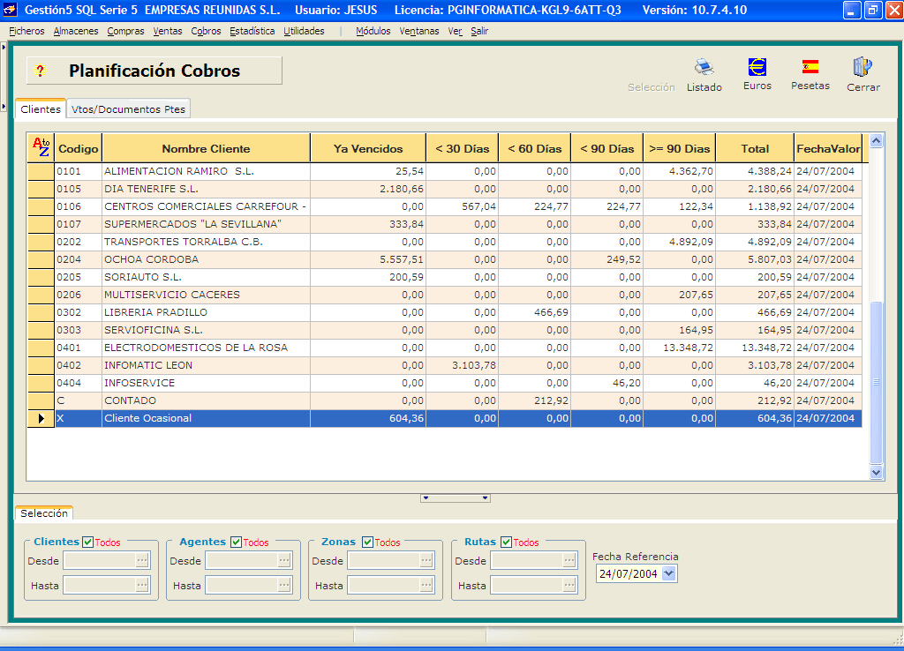Click the Total column header
The image size is (904, 651).
(x=754, y=148)
